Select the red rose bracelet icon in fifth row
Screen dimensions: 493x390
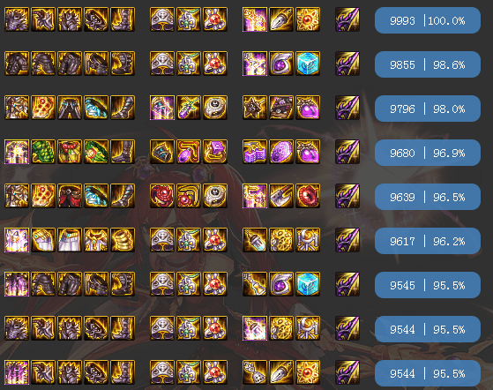[x=162, y=196]
